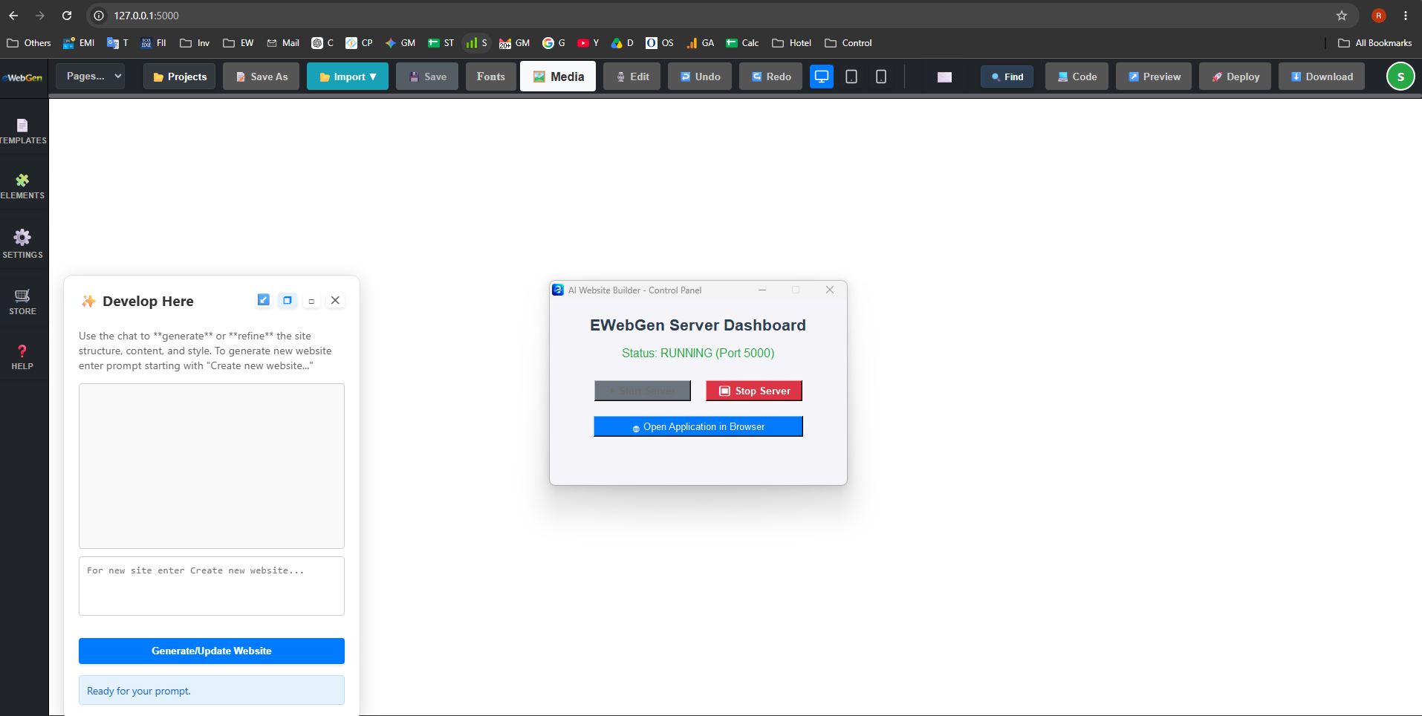Image resolution: width=1422 pixels, height=716 pixels.
Task: Open the Projects folder button
Action: coord(180,77)
